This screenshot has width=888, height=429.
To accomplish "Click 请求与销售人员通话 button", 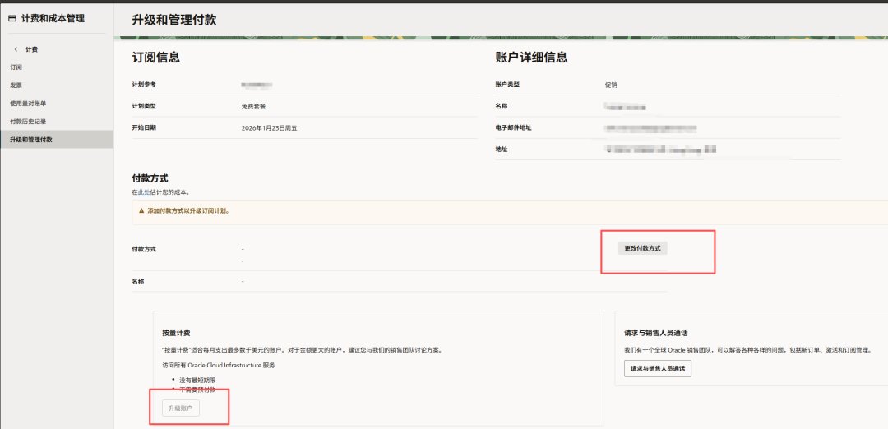I will coord(658,368).
